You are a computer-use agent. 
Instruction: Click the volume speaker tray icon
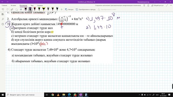(x=150, y=95)
